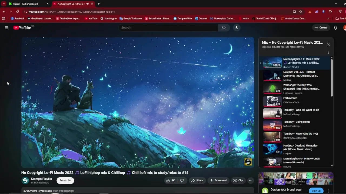Click browser back arrow
The width and height of the screenshot is (346, 194).
[4, 12]
